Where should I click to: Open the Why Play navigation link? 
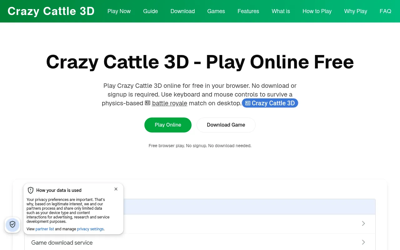(x=356, y=11)
